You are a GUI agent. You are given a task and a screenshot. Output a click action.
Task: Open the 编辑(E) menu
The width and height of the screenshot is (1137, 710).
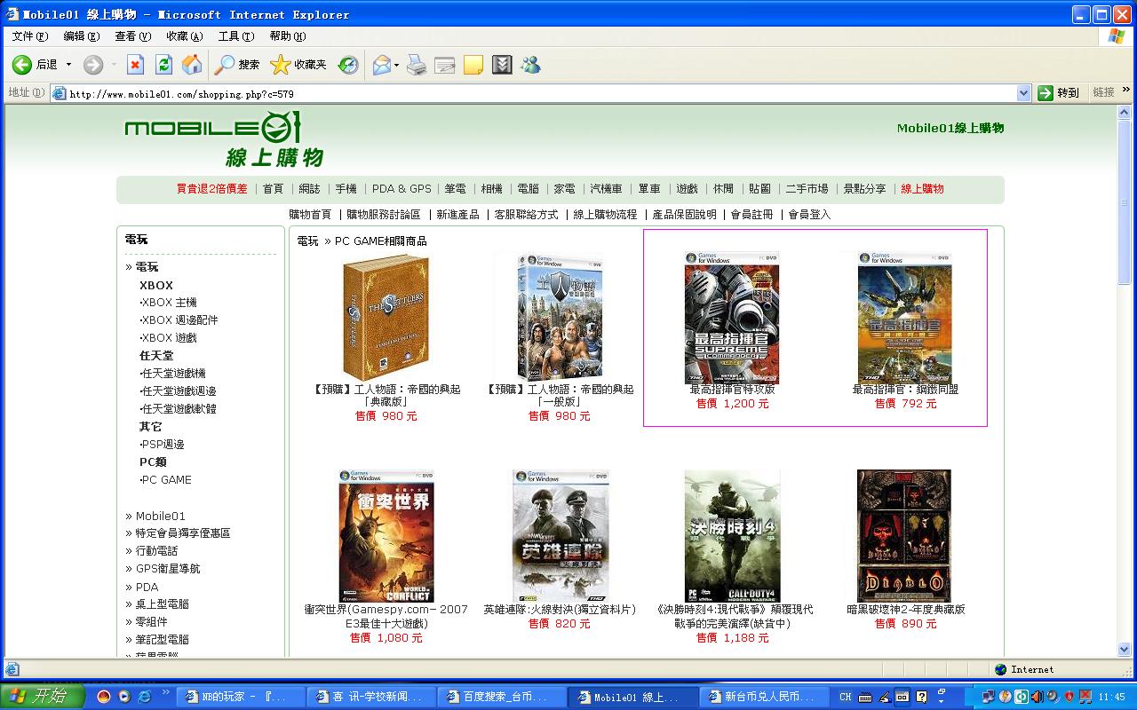[81, 36]
